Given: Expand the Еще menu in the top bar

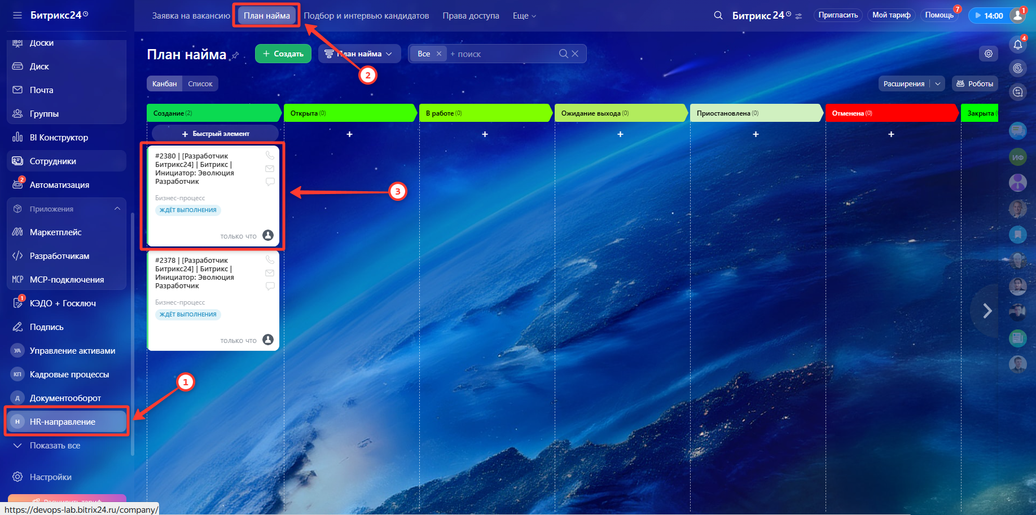Looking at the screenshot, I should tap(524, 16).
